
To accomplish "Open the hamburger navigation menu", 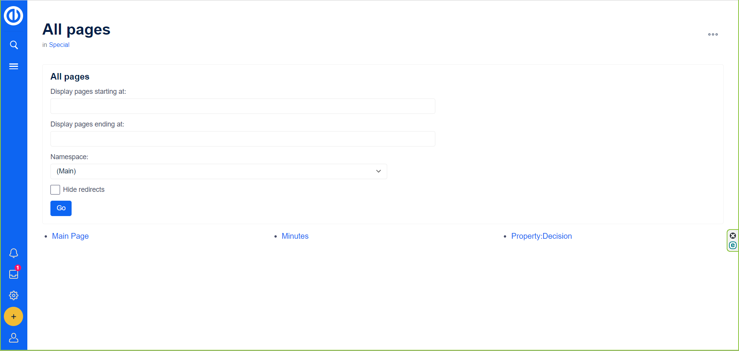I will point(14,67).
